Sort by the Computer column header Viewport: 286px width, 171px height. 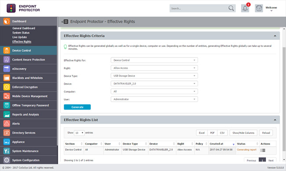(94, 144)
